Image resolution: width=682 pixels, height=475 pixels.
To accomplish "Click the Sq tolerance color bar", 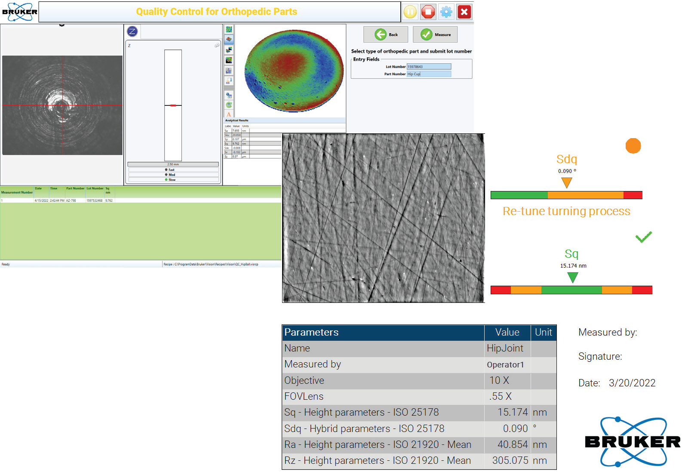I will 571,290.
